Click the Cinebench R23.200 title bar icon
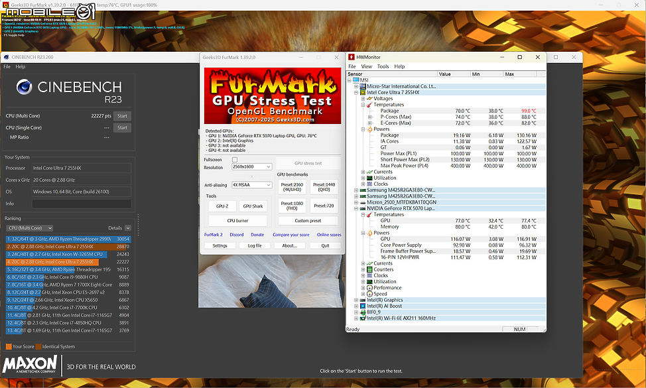Image resolution: width=646 pixels, height=388 pixels. pyautogui.click(x=6, y=57)
